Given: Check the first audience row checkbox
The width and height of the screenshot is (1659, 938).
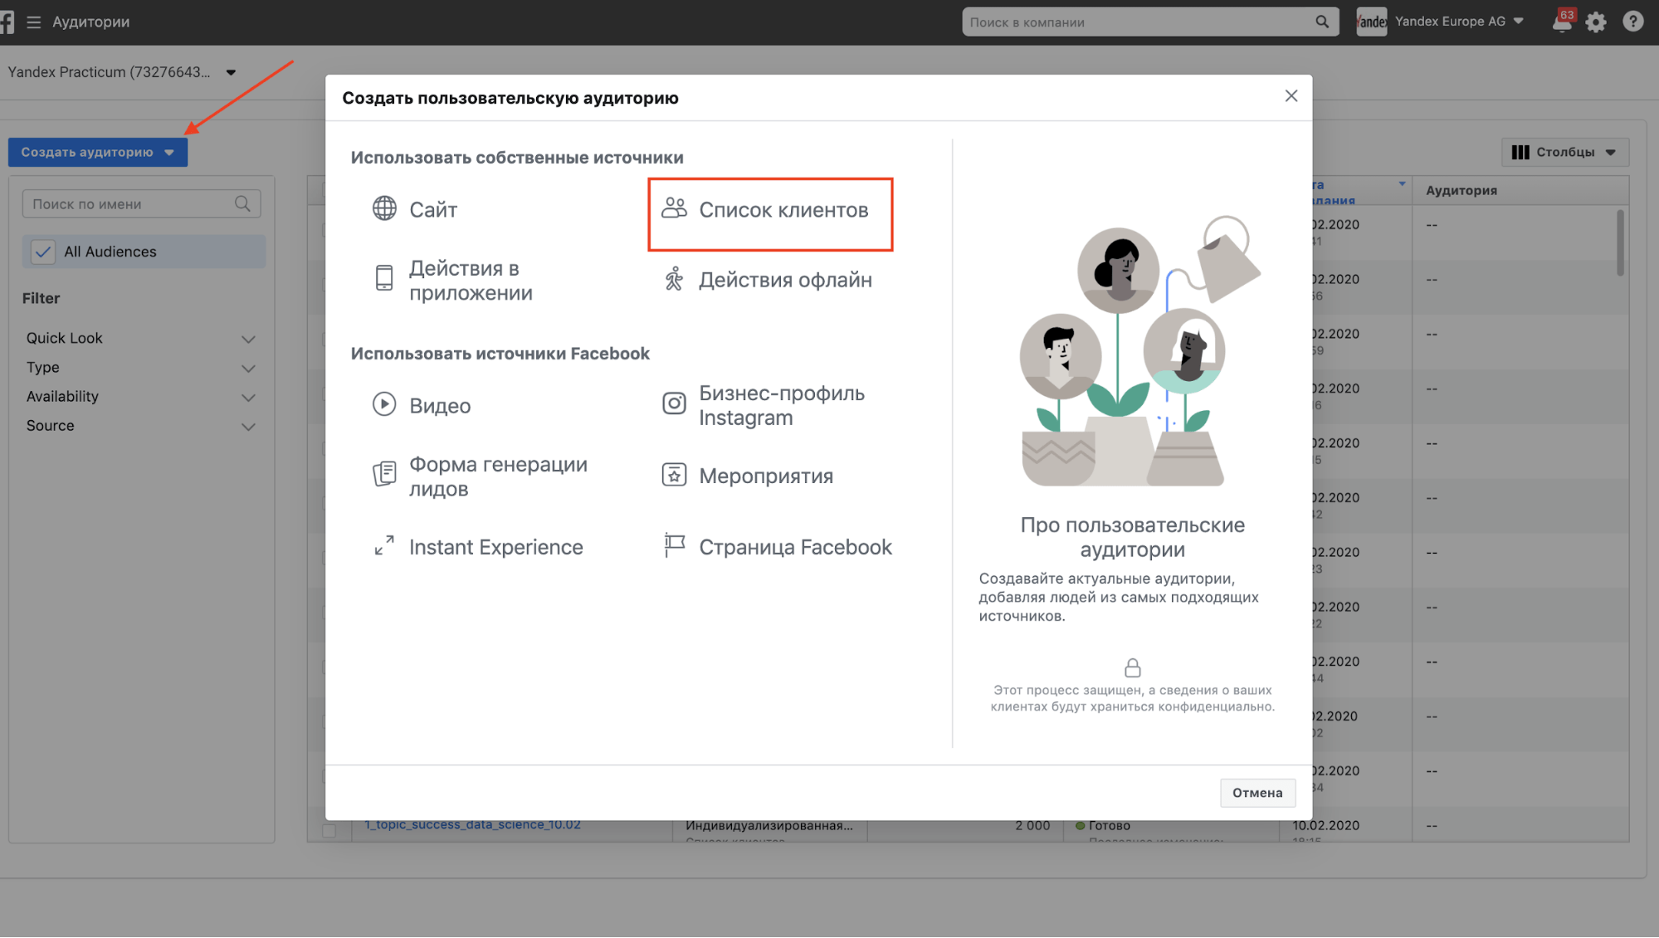Looking at the screenshot, I should click(x=325, y=231).
